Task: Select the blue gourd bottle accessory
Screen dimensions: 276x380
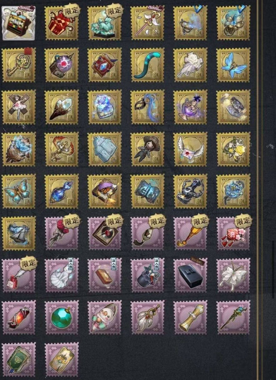Action: 62,191
